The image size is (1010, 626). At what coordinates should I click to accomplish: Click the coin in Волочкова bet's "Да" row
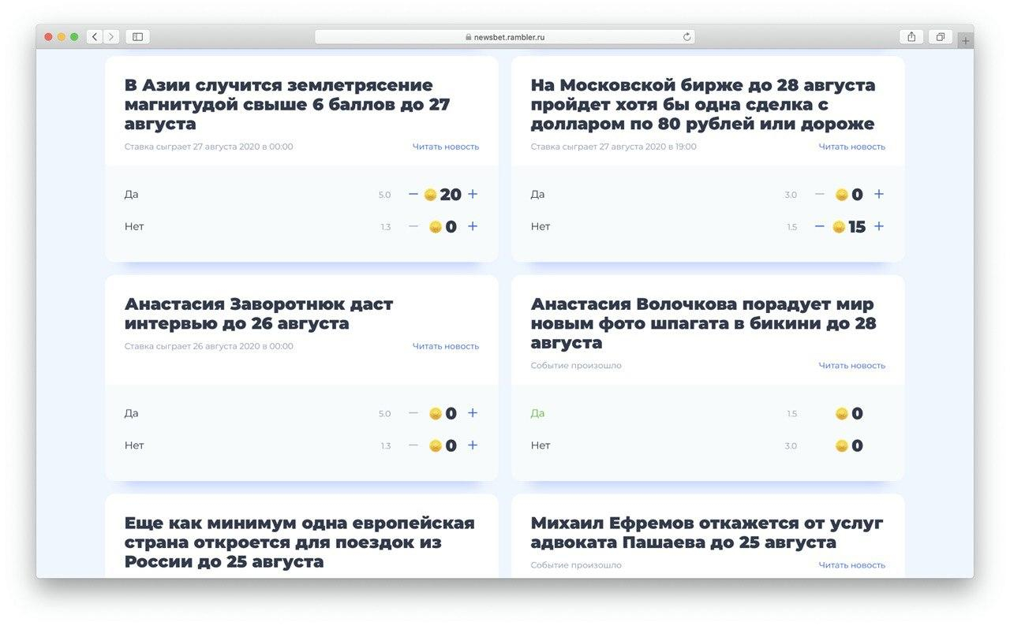842,414
